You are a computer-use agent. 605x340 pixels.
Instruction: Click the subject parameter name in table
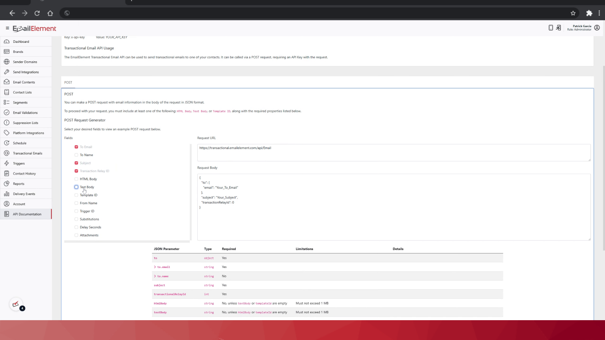tap(159, 285)
